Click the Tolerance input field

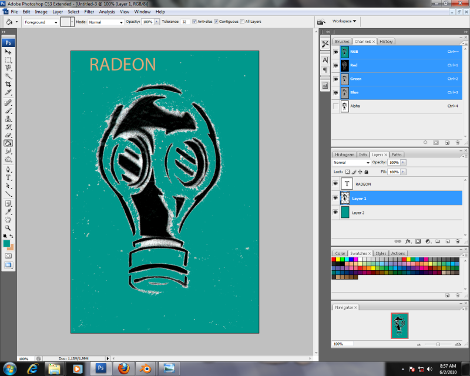(x=185, y=22)
